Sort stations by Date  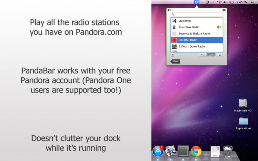click(211, 55)
